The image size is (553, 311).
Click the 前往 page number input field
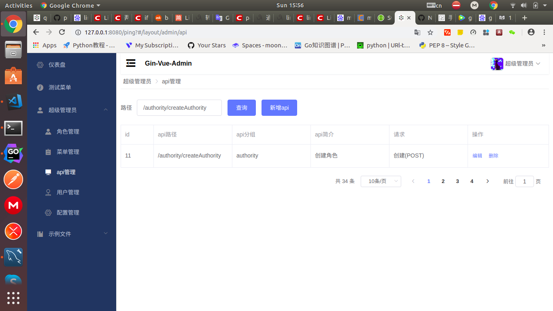tap(524, 181)
